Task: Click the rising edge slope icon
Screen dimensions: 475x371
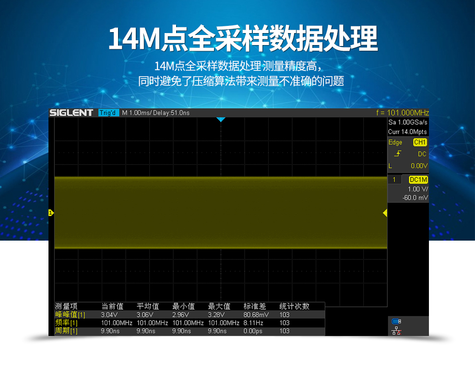Action: [397, 154]
